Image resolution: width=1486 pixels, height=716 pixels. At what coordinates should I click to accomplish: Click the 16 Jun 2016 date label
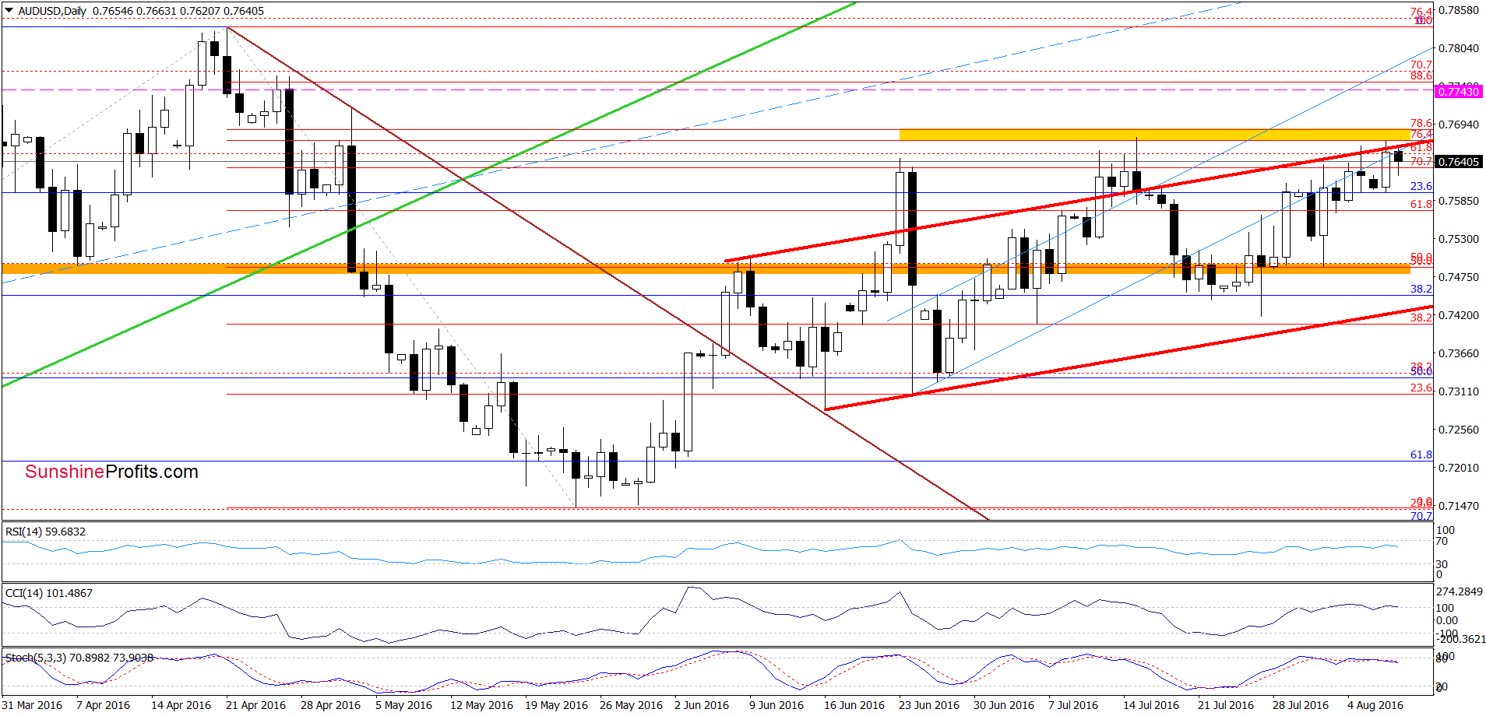pos(854,705)
